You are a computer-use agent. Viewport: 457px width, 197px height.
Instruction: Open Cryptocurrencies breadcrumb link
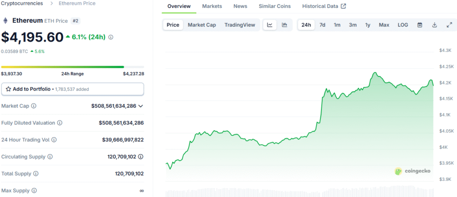pyautogui.click(x=22, y=4)
